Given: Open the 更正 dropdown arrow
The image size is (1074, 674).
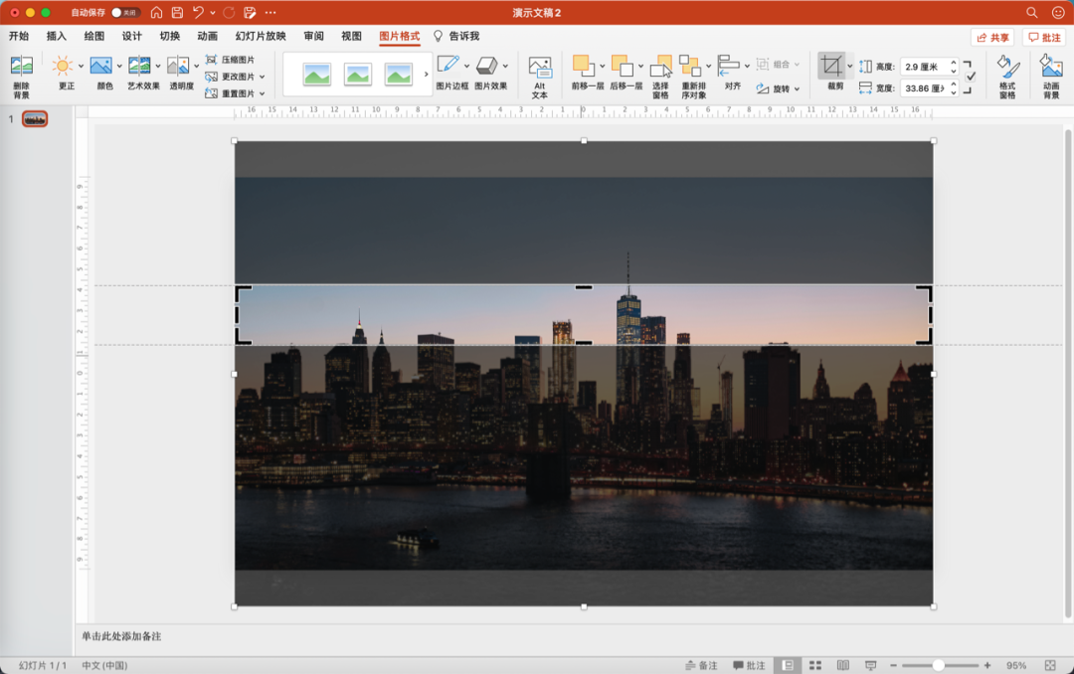Looking at the screenshot, I should click(81, 67).
